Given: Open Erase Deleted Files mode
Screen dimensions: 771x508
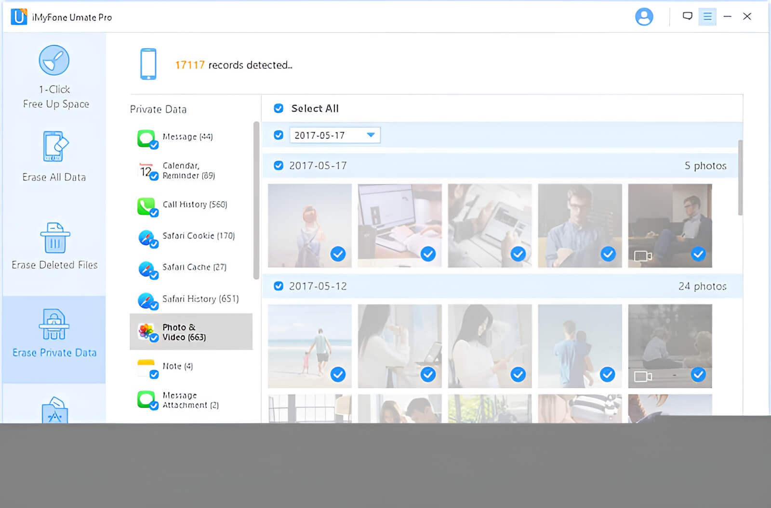Looking at the screenshot, I should 55,245.
